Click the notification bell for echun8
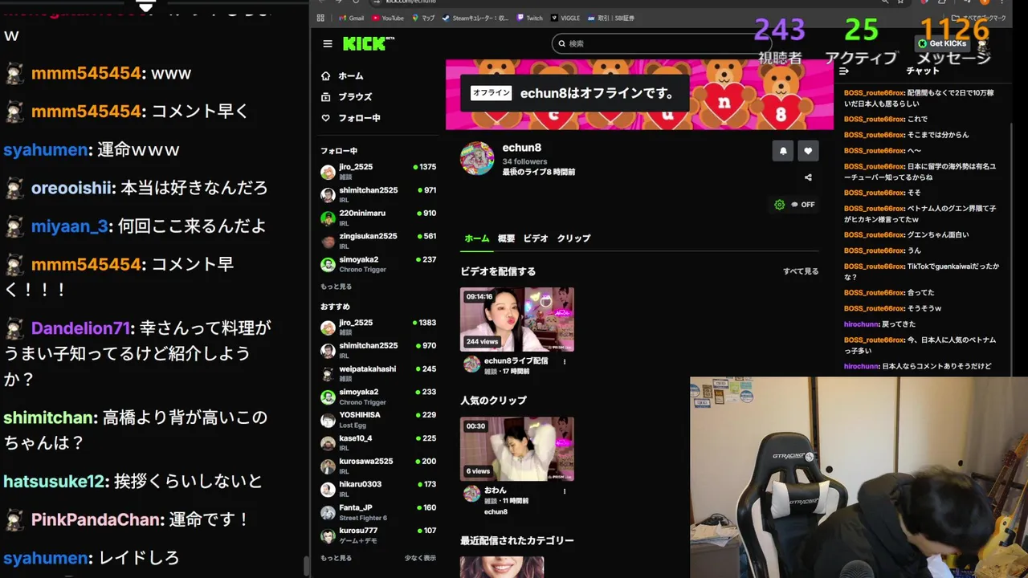Image resolution: width=1028 pixels, height=578 pixels. [783, 150]
